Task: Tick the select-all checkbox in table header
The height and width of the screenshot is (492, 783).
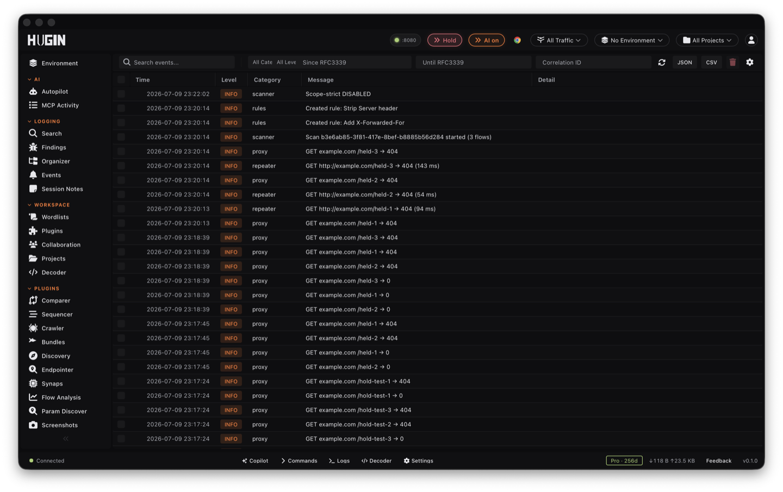Action: pos(121,80)
